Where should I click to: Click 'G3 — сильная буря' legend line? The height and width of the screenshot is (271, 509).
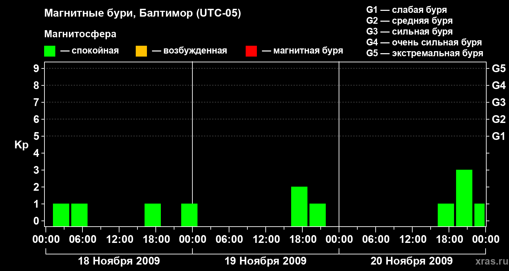point(409,32)
